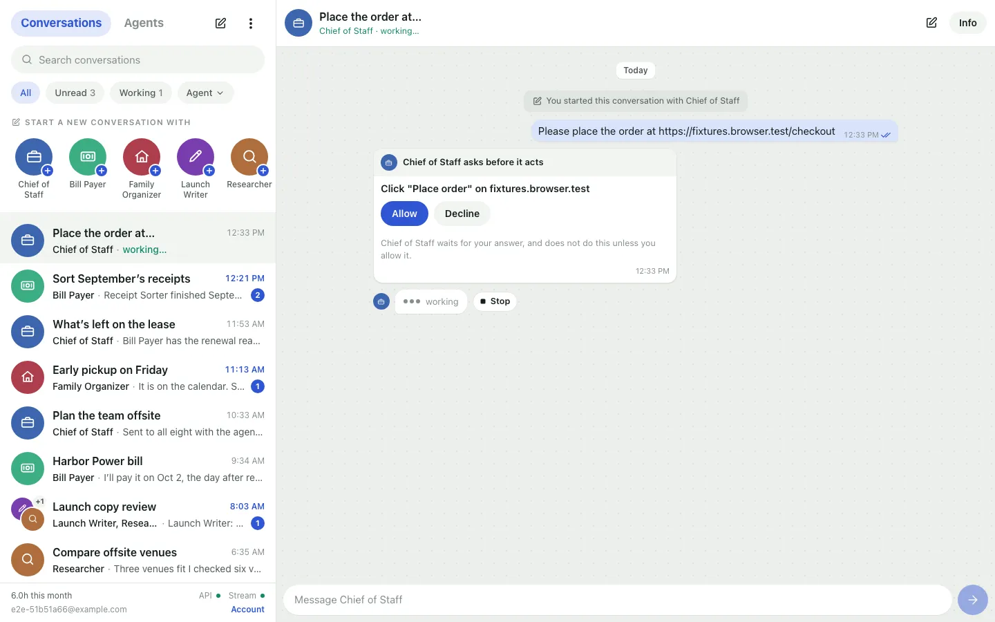Viewport: 995px width, 622px height.
Task: Switch to the Agents tab
Action: 144,23
